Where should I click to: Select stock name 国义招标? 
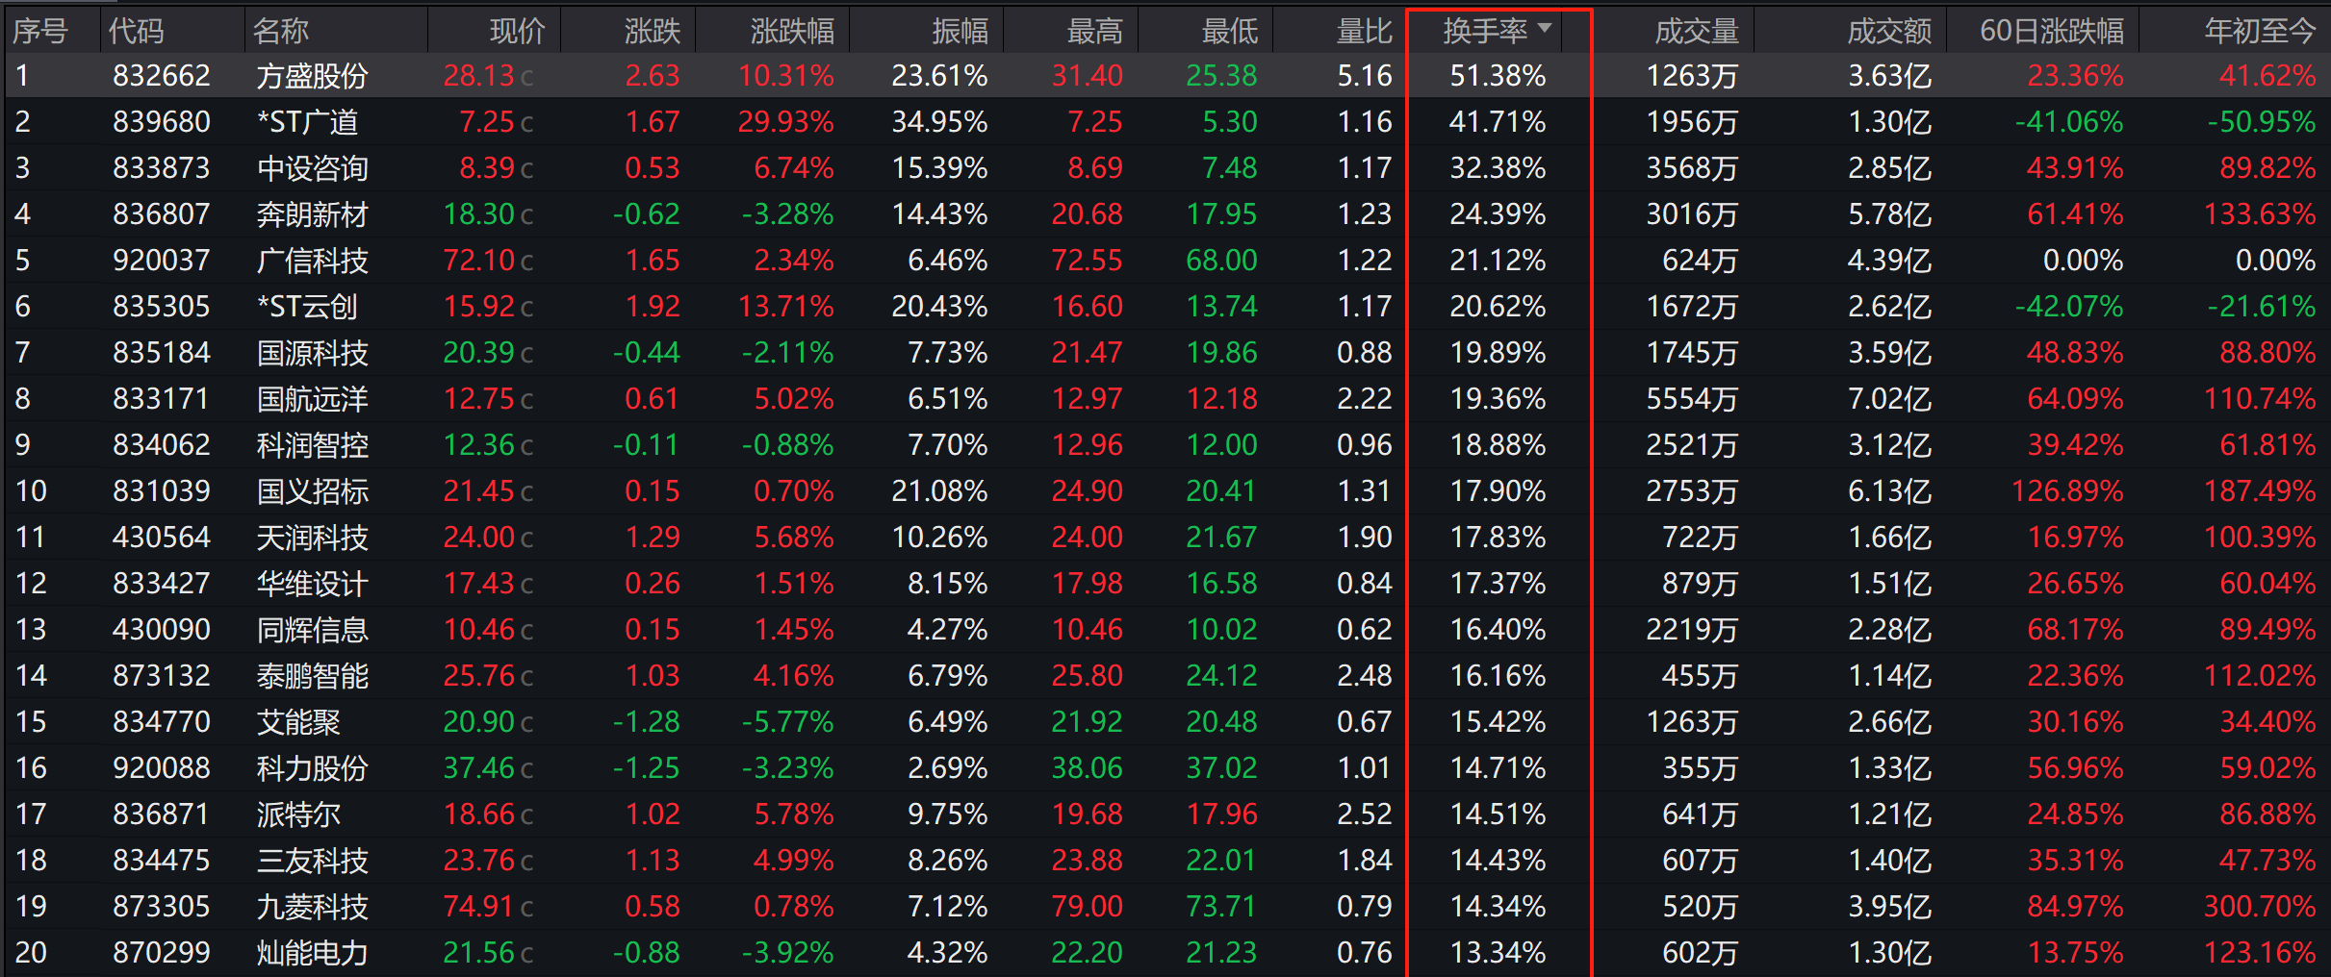[x=313, y=491]
